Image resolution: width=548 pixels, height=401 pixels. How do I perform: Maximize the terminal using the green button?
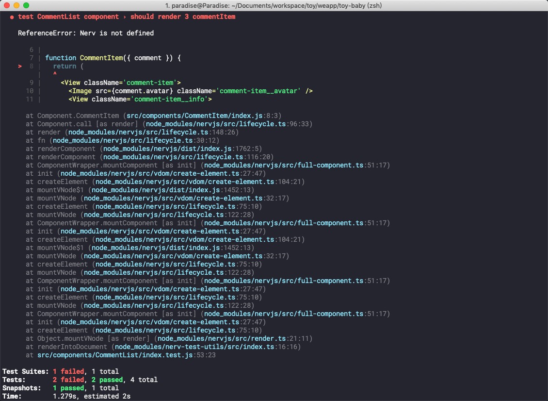(x=26, y=5)
